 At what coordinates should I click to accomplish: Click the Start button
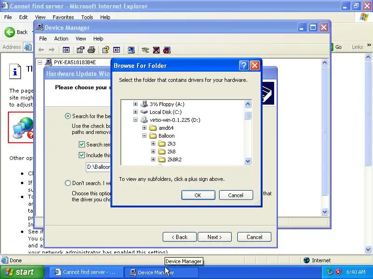[x=22, y=272]
